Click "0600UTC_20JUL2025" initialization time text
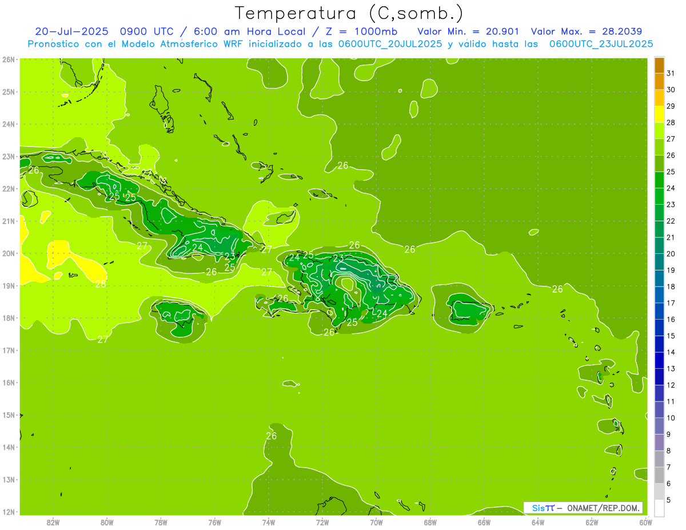686x530 pixels. tap(390, 44)
